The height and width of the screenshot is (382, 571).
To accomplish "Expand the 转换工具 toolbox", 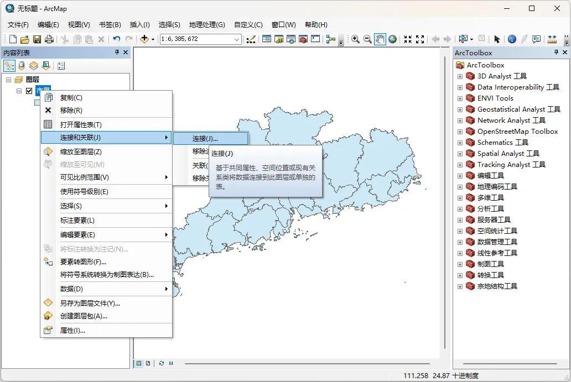I will (x=460, y=275).
